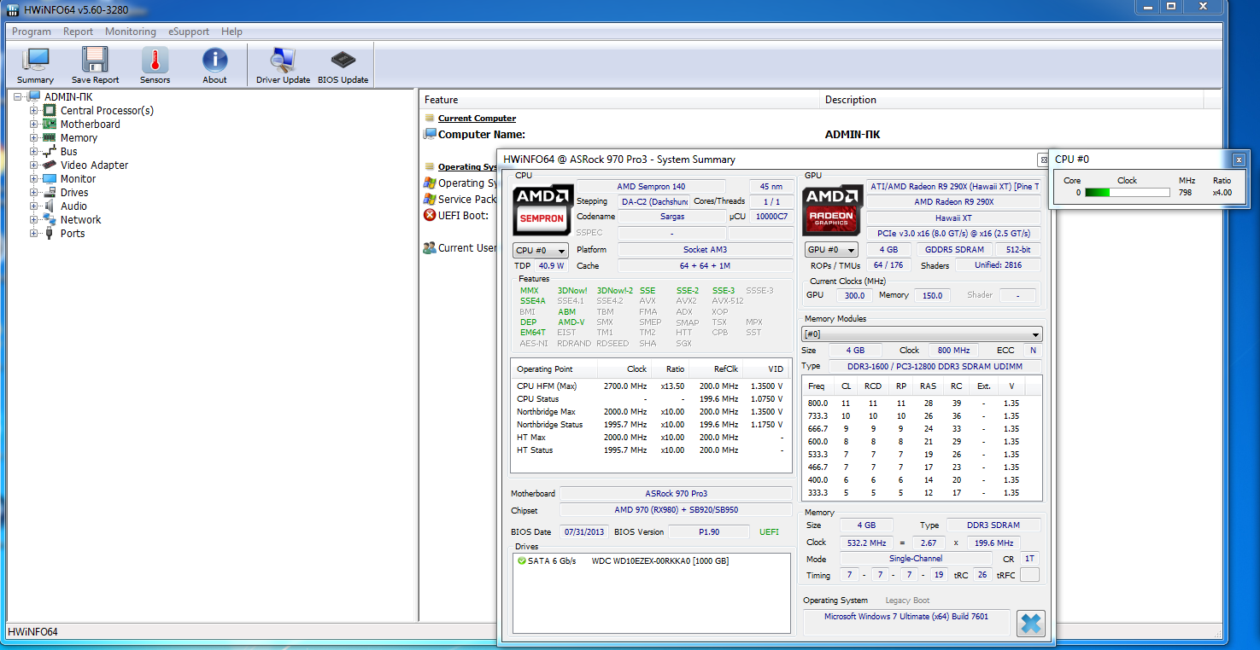Image resolution: width=1260 pixels, height=650 pixels.
Task: Click the SATA drive green status icon
Action: tap(521, 561)
